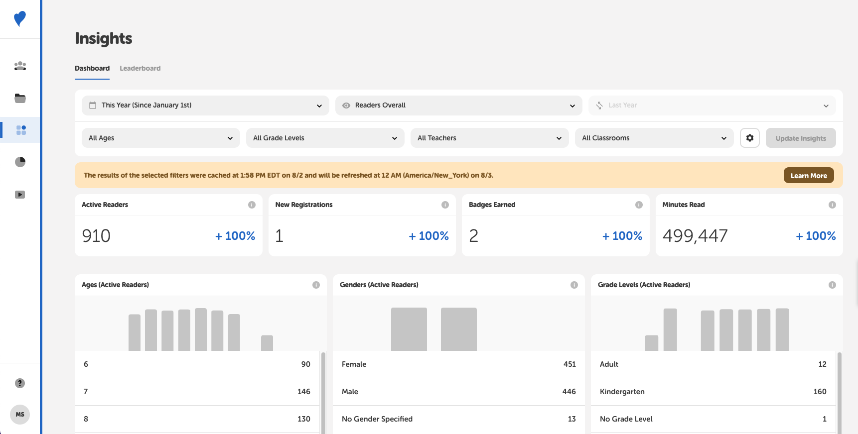The image size is (858, 434).
Task: Select the Female row
Action: [459, 364]
